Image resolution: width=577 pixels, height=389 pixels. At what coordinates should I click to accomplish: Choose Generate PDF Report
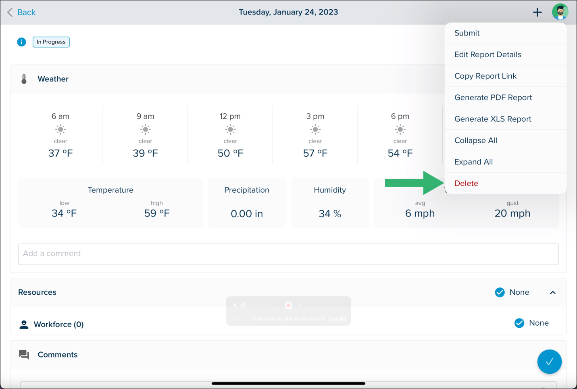tap(506, 97)
